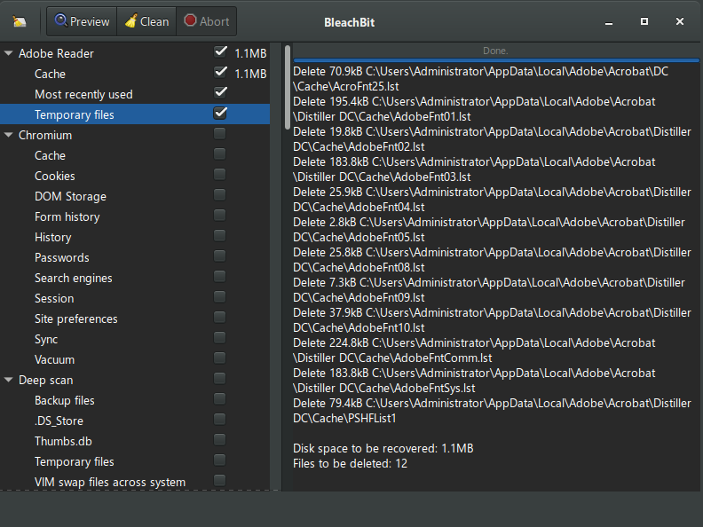The width and height of the screenshot is (703, 527).
Task: Click the Clean broom button
Action: [146, 21]
